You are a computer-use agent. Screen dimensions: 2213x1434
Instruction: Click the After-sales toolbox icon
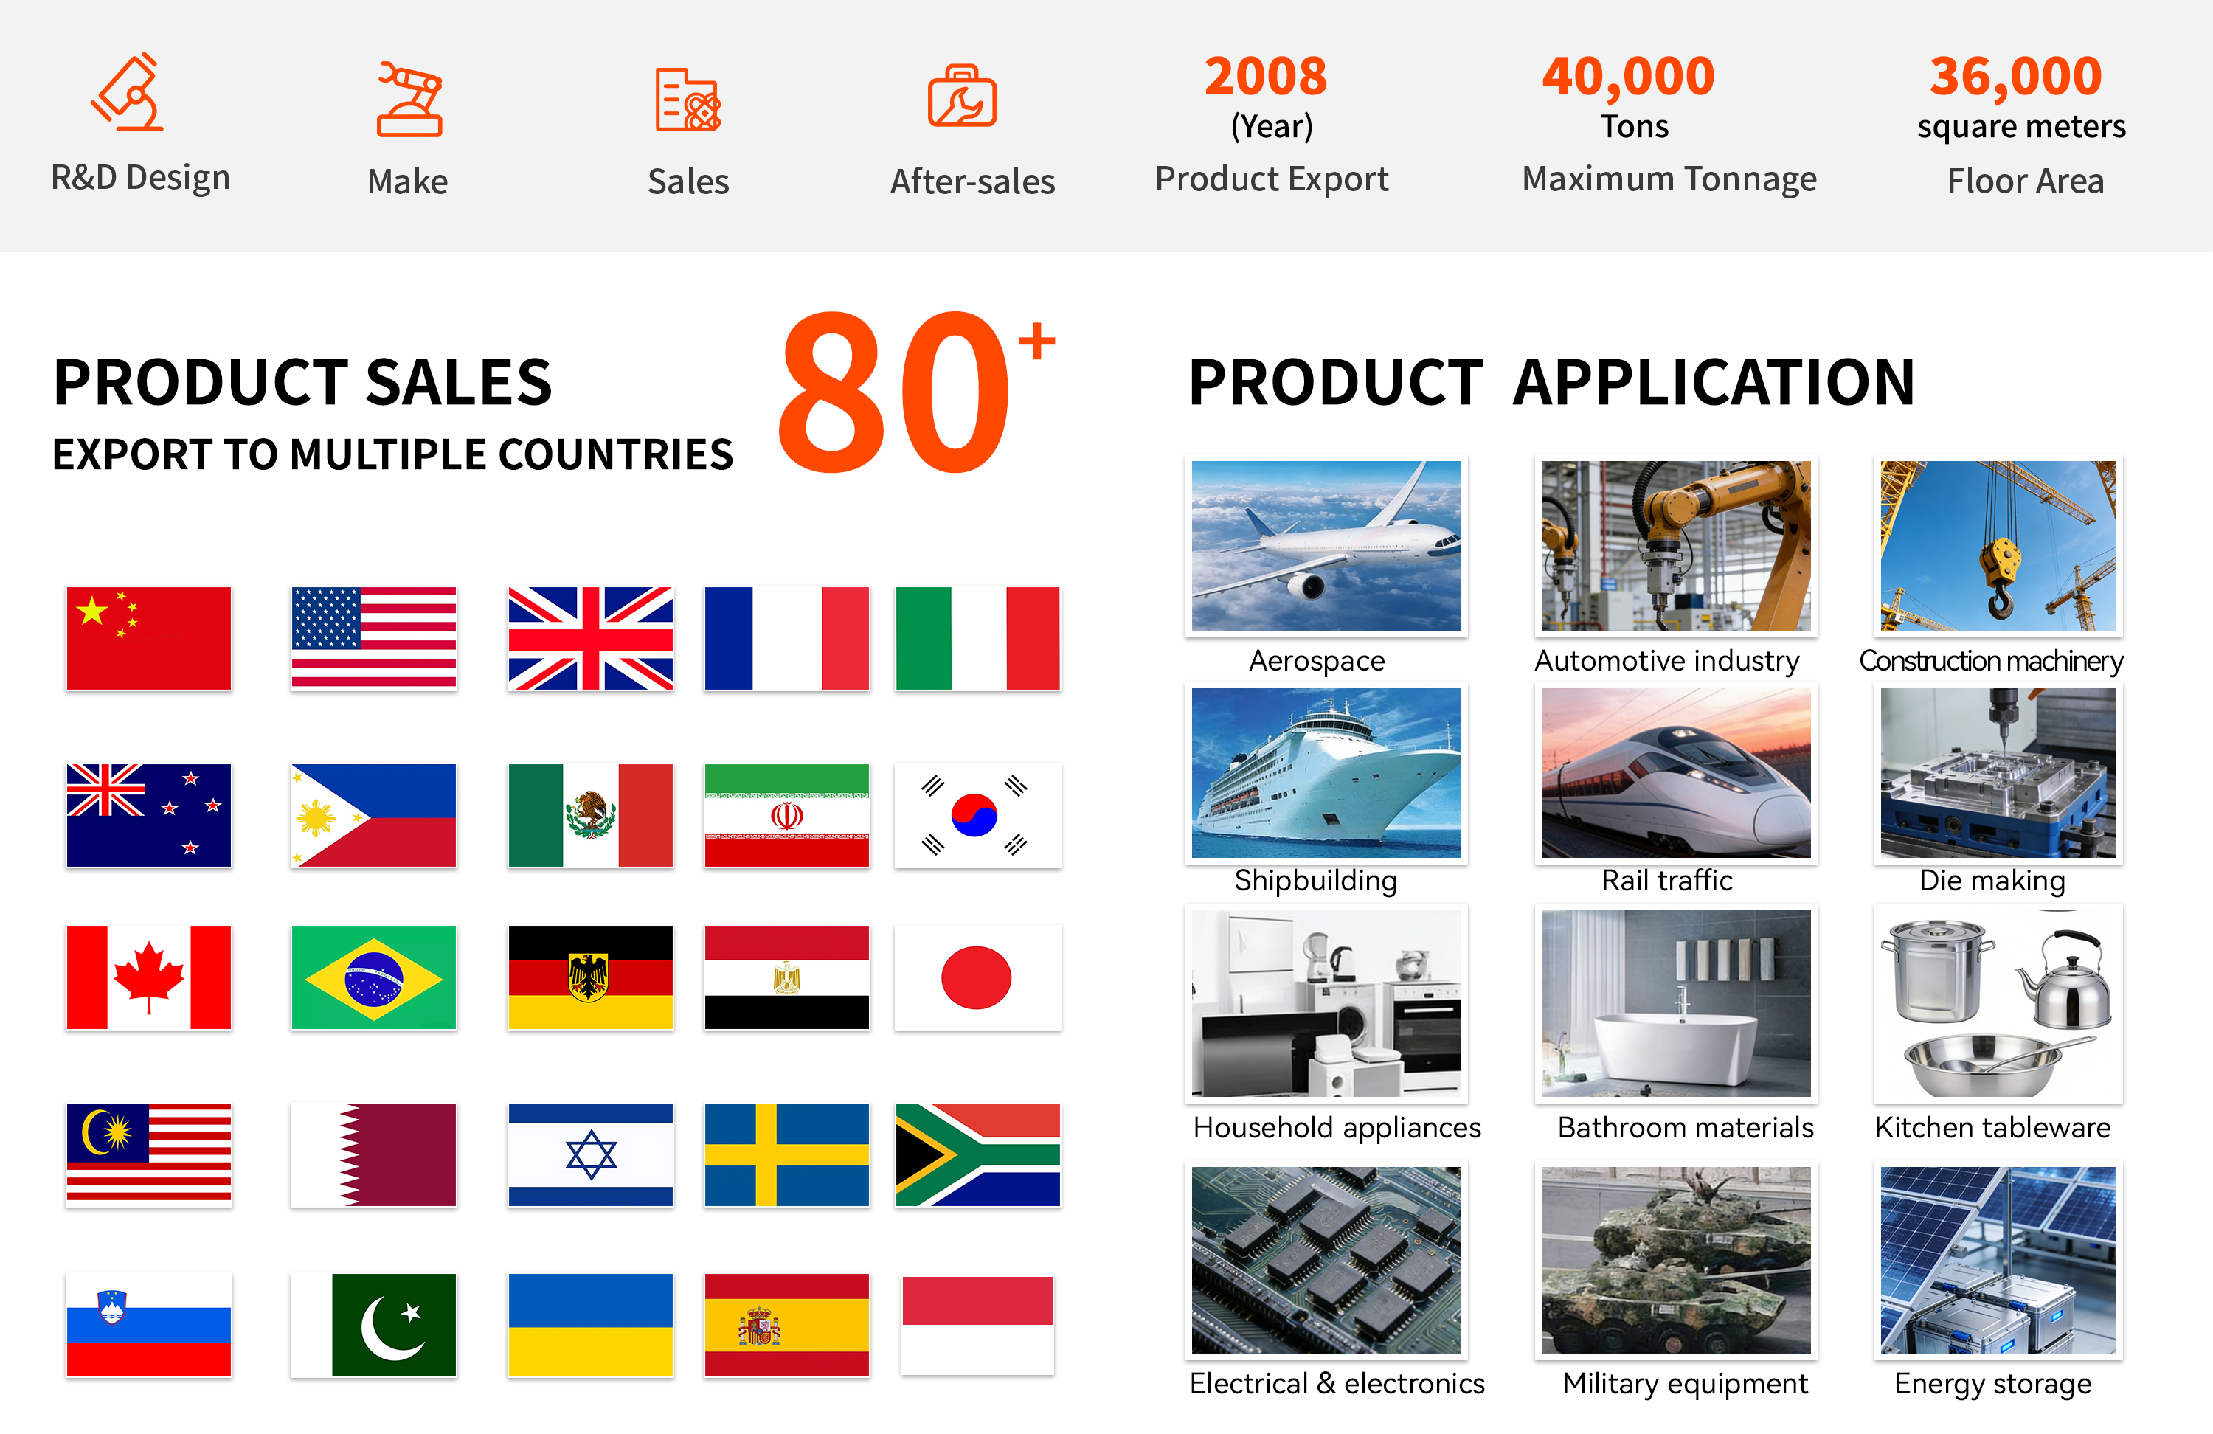(961, 96)
